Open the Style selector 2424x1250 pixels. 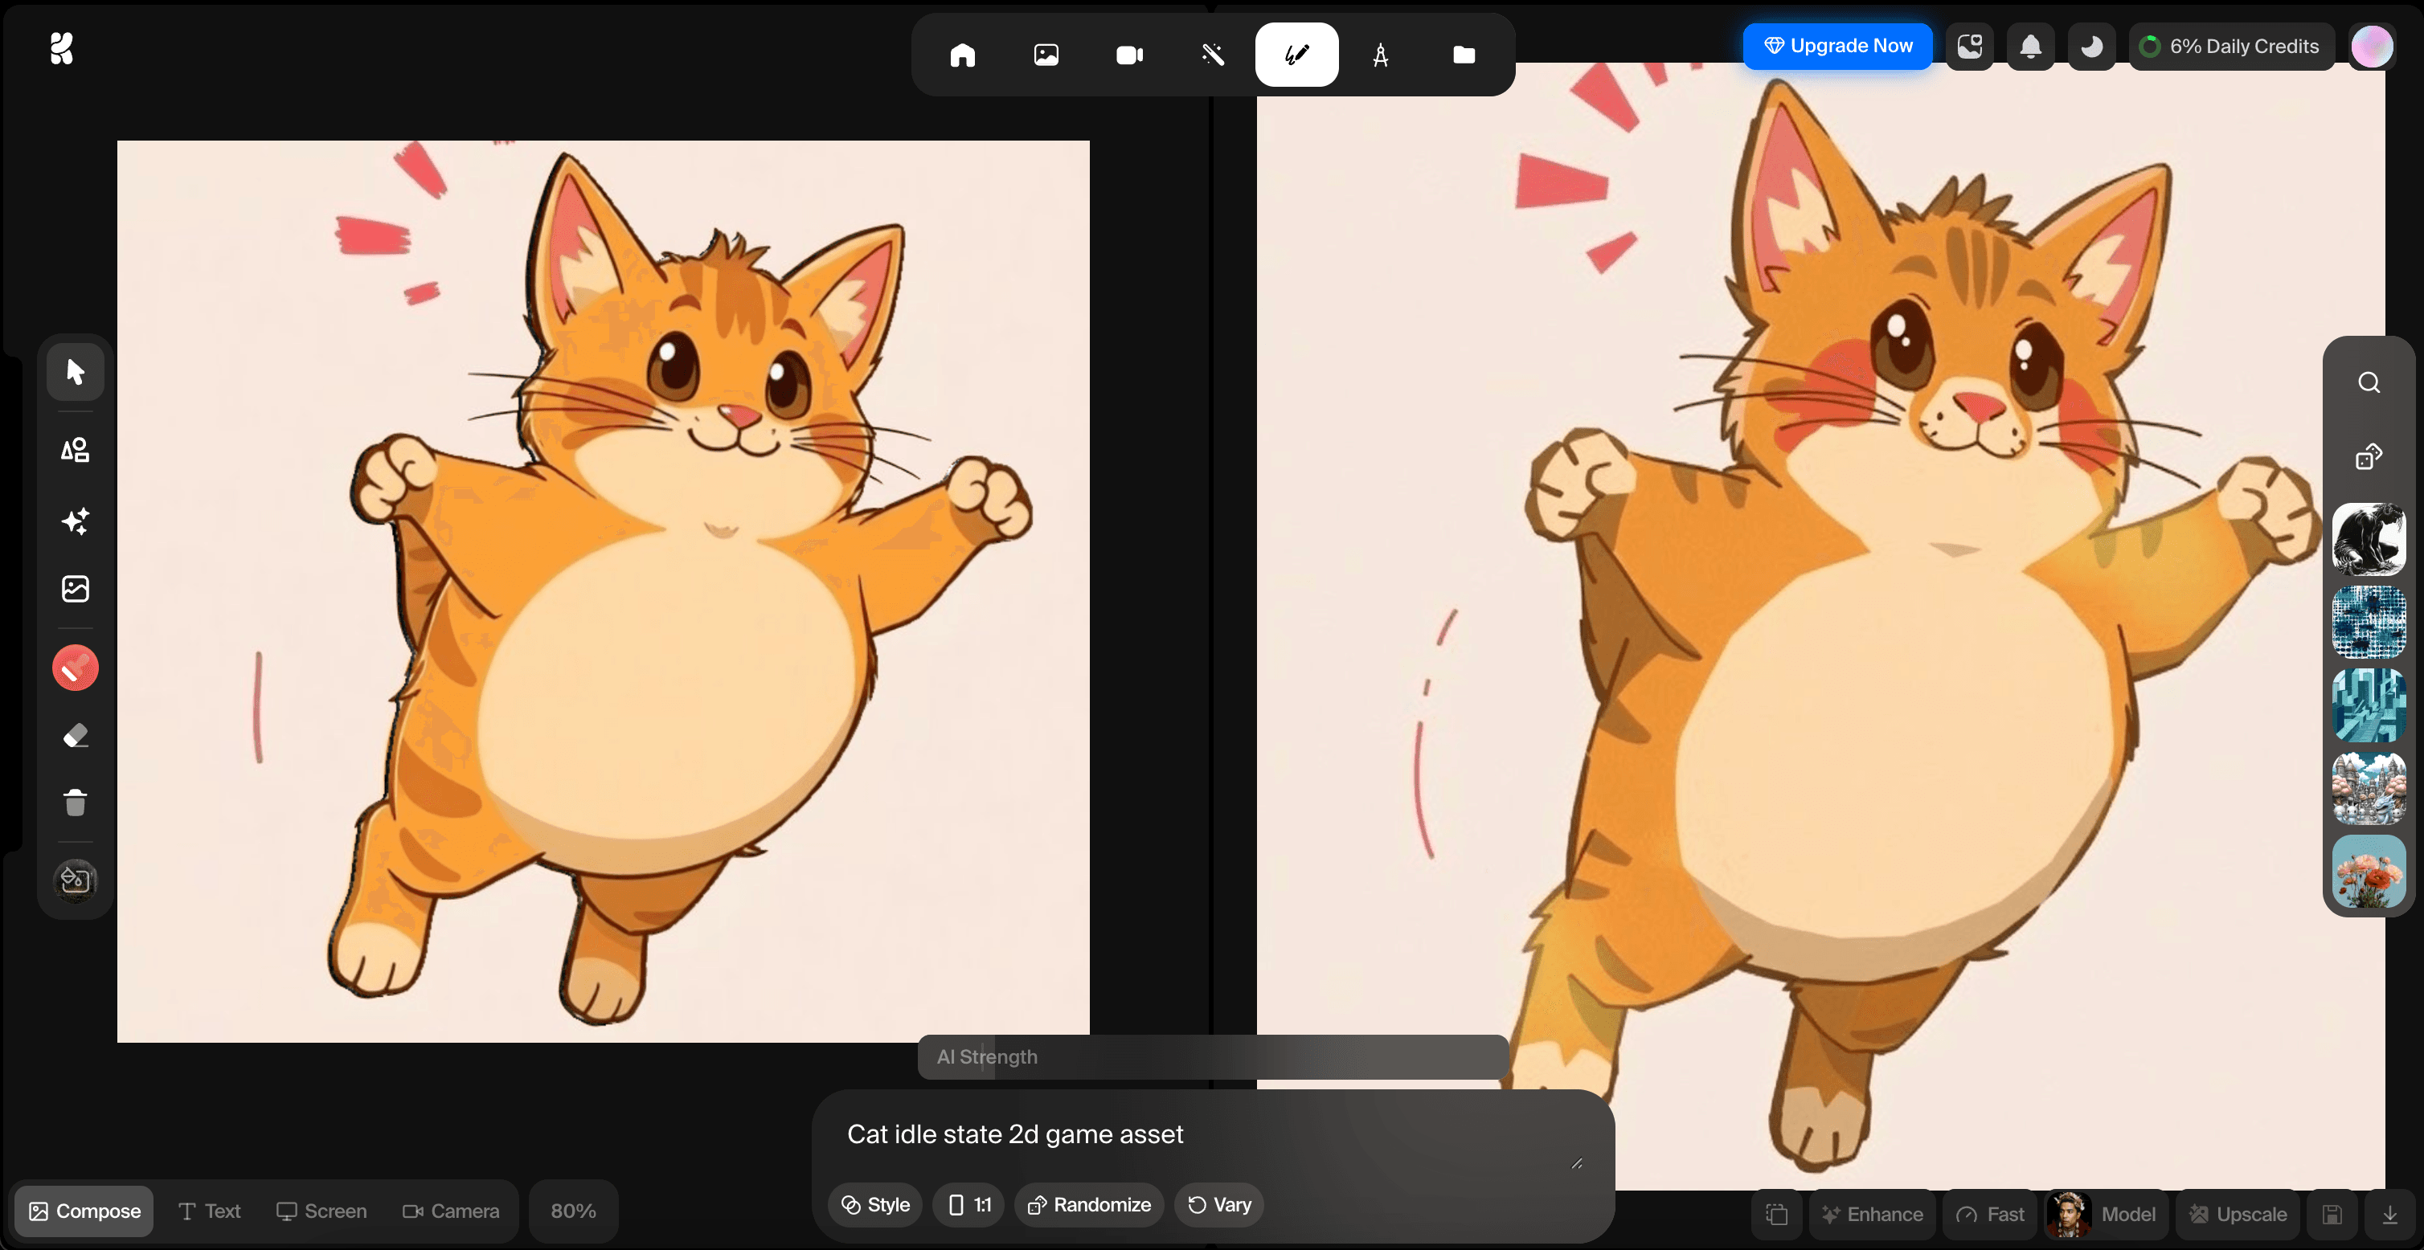click(875, 1205)
